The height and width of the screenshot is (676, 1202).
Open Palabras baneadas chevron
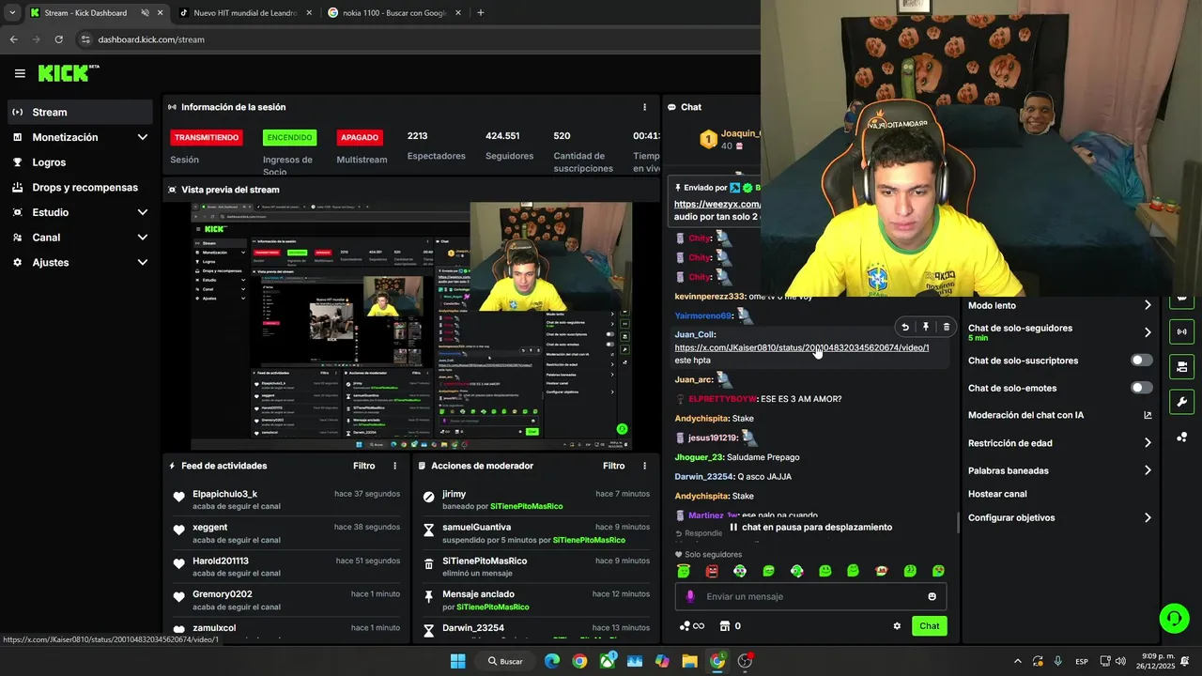pyautogui.click(x=1148, y=470)
